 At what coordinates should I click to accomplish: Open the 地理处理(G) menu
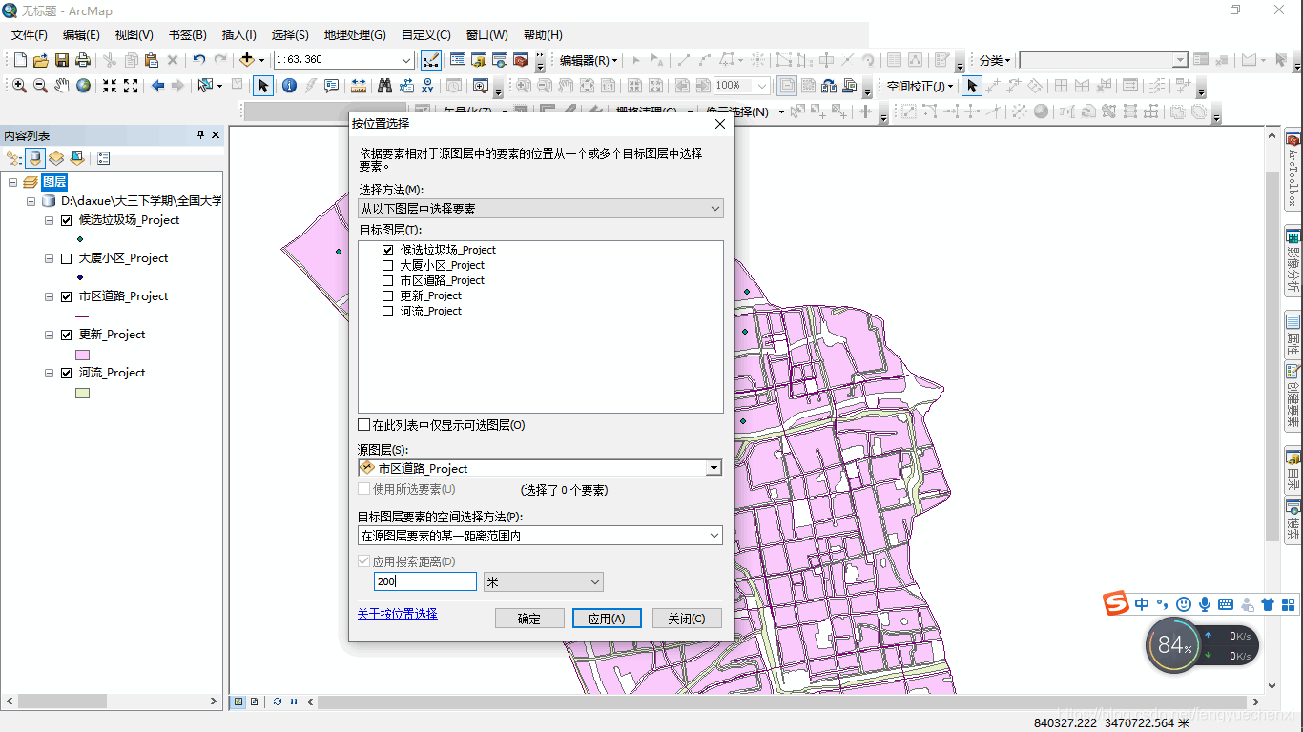355,34
